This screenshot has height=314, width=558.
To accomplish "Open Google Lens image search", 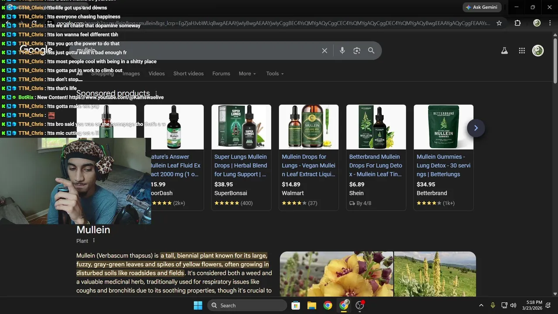I will click(357, 51).
